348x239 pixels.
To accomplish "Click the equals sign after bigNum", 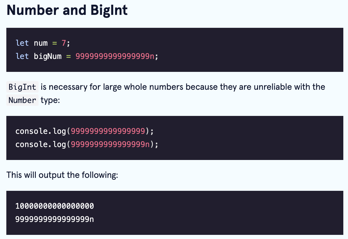I will pyautogui.click(x=69, y=56).
